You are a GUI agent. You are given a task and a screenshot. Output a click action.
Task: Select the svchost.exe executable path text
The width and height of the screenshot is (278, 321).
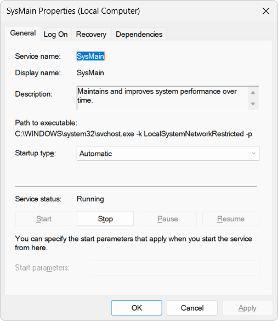[x=133, y=134]
